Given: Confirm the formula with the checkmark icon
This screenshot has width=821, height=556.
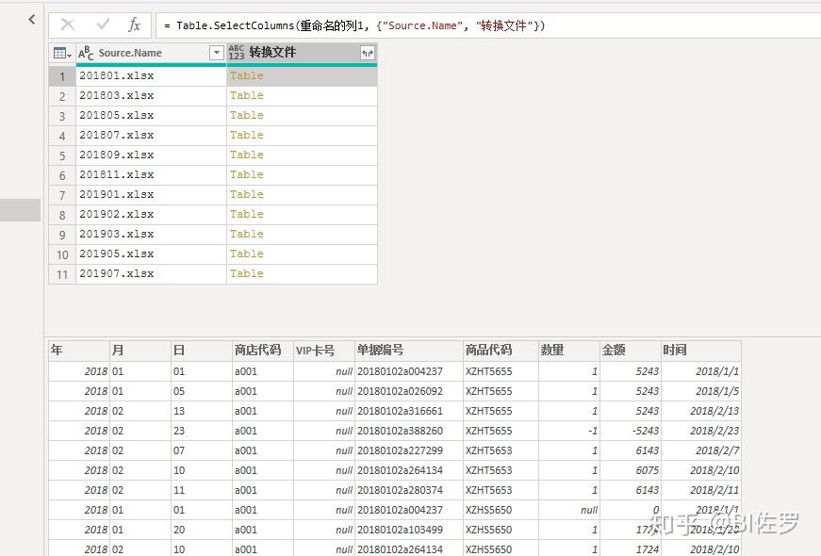Looking at the screenshot, I should [x=103, y=25].
